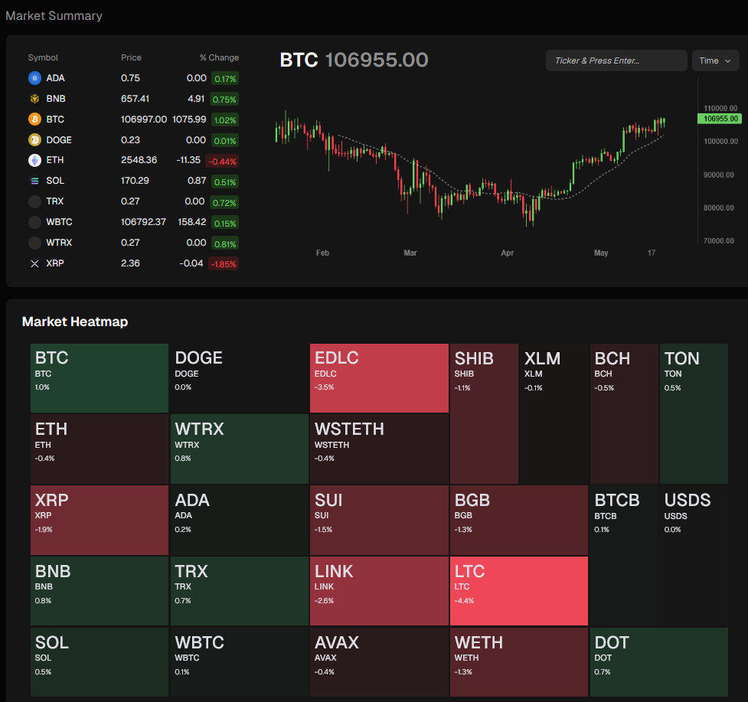The height and width of the screenshot is (702, 748).
Task: Click the green 106955.00 price marker on chart axis
Action: 720,119
